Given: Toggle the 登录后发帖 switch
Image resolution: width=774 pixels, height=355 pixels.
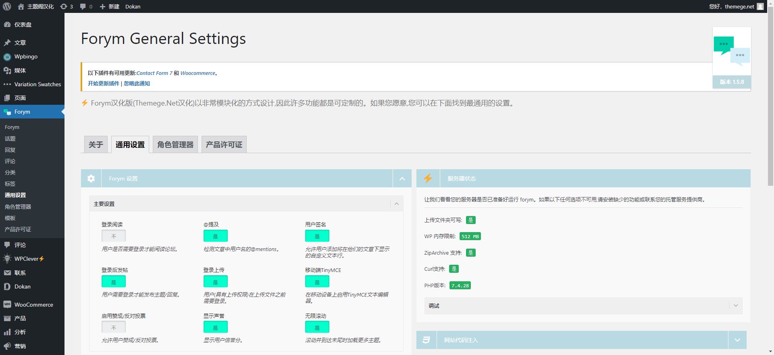Looking at the screenshot, I should click(x=114, y=281).
